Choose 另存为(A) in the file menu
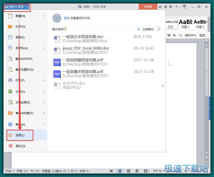 pos(26,48)
